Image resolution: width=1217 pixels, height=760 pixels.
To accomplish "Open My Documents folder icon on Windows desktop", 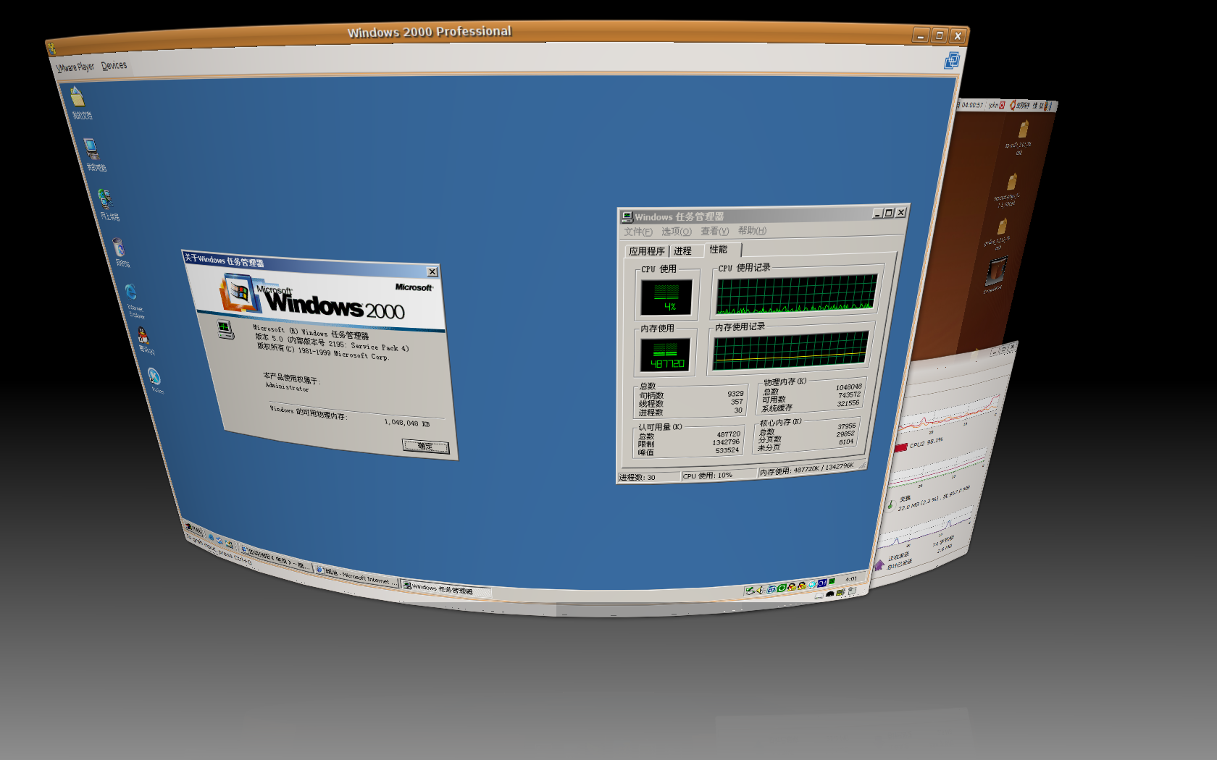I will point(78,96).
